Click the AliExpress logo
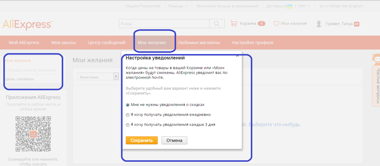Image resolution: width=380 pixels, height=166 pixels. click(28, 24)
